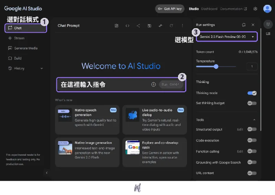The height and width of the screenshot is (195, 275).
Task: Open the Build section
Action: pyautogui.click(x=18, y=58)
